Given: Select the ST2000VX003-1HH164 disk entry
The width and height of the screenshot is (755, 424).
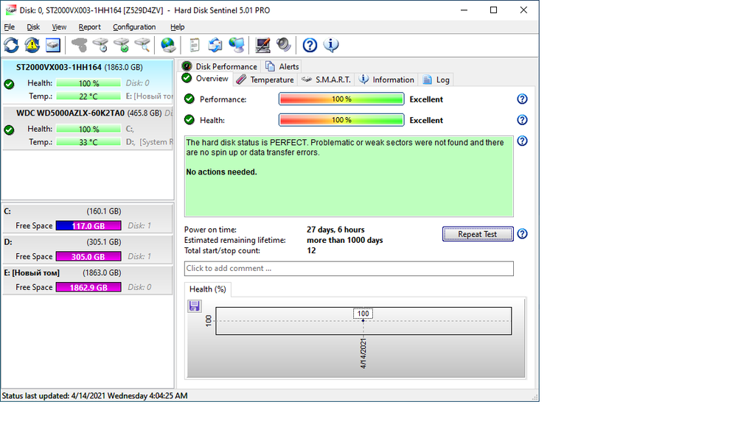Looking at the screenshot, I should pyautogui.click(x=88, y=81).
